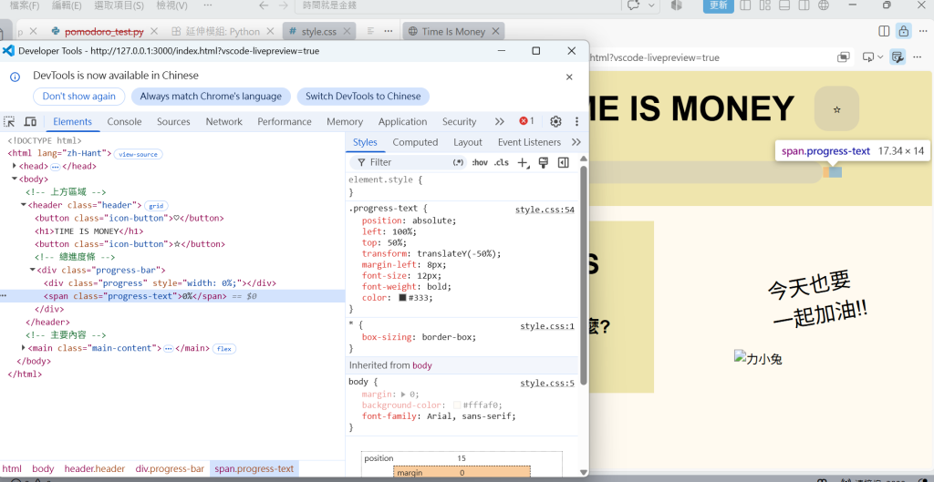
Task: Open the style.css:5 source link
Action: point(547,383)
